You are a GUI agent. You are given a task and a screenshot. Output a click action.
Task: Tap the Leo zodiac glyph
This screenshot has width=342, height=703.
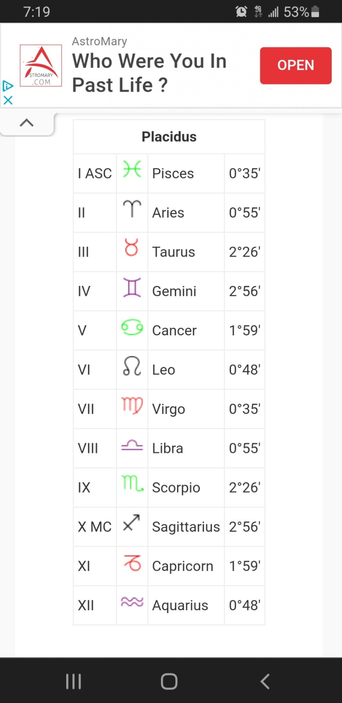click(132, 366)
